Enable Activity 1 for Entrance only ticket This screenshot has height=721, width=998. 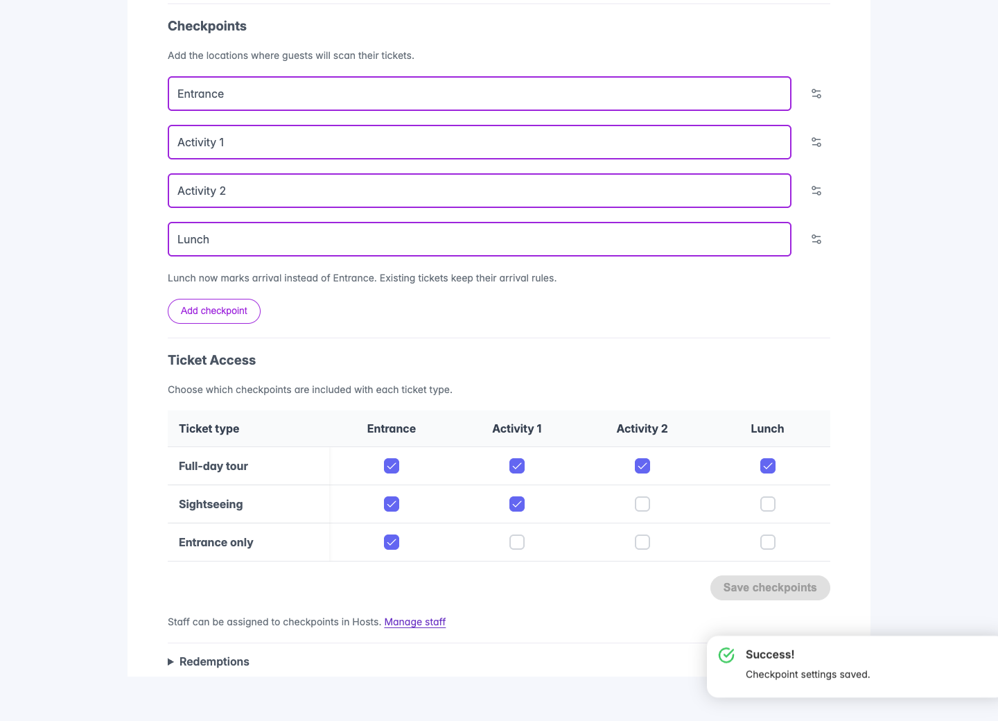click(517, 542)
